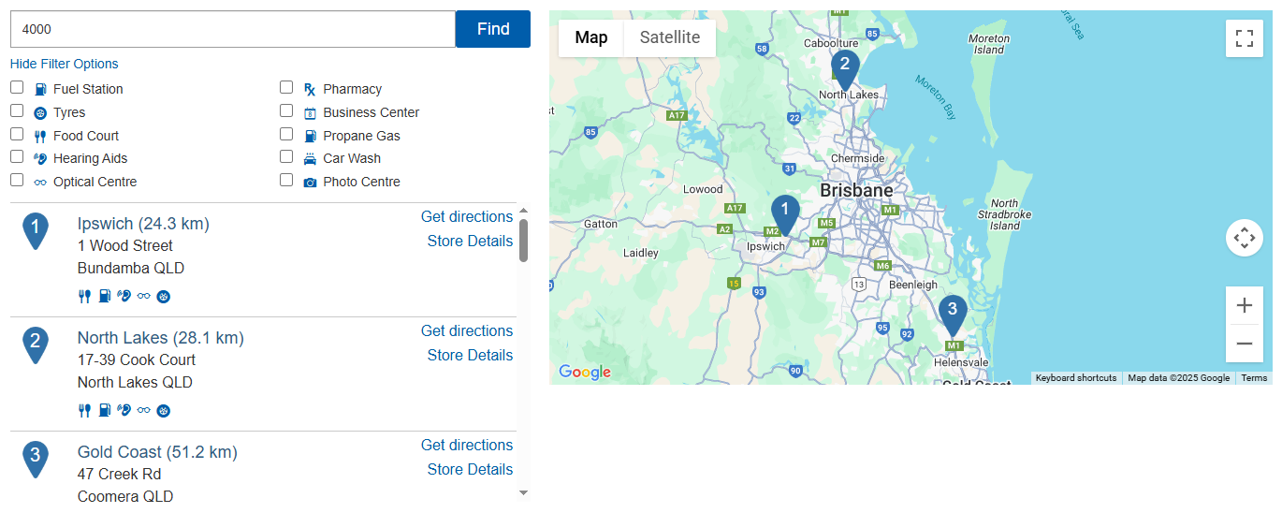Get directions to Gold Coast warehouse
Viewport: 1282px width, 513px height.
[467, 445]
